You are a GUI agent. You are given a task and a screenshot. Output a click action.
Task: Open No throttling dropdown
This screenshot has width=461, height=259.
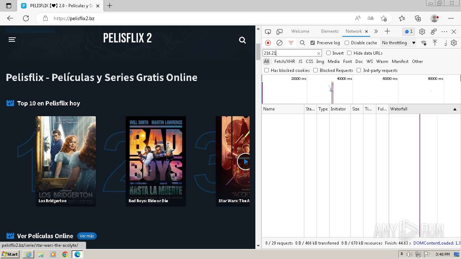pyautogui.click(x=399, y=43)
